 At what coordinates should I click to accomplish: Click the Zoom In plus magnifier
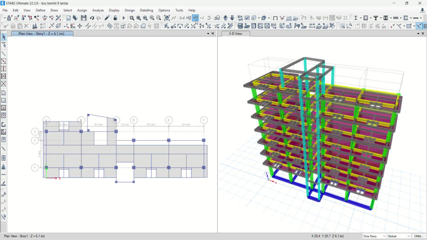point(152,18)
